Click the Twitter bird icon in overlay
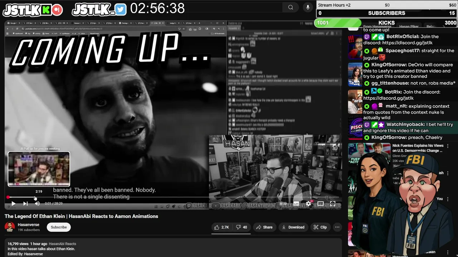The height and width of the screenshot is (257, 458). tap(121, 10)
